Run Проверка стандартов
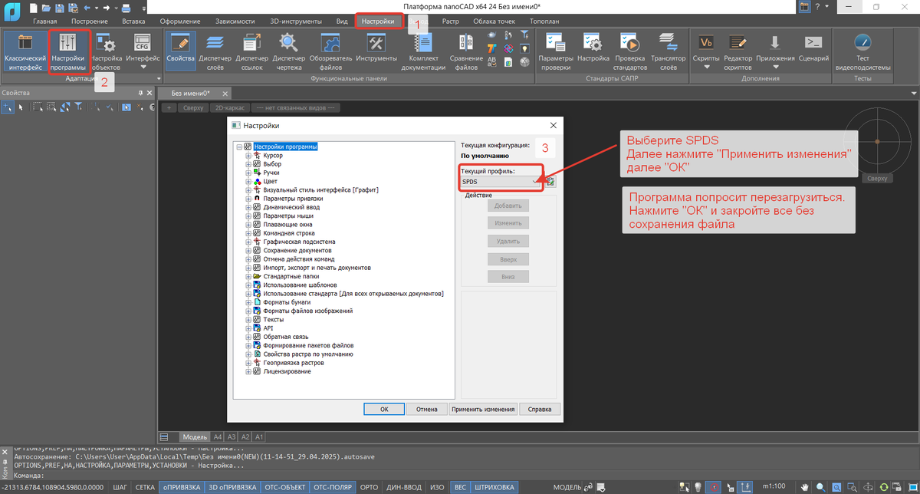The image size is (920, 494). pyautogui.click(x=629, y=52)
